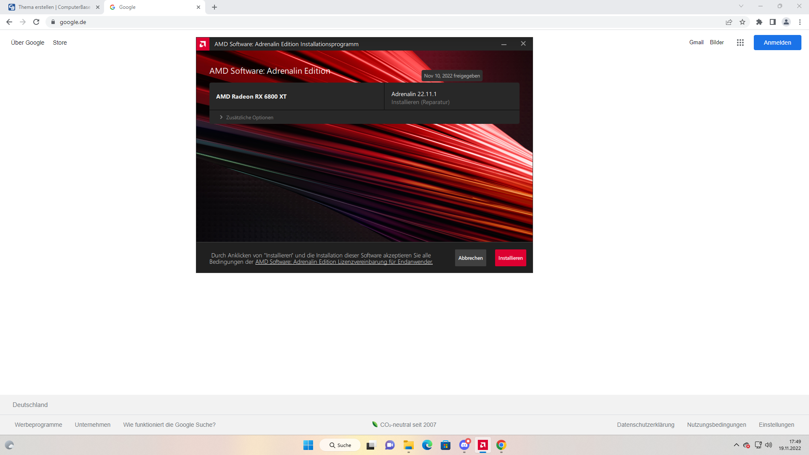Open Discord from the taskbar
809x455 pixels.
464,445
